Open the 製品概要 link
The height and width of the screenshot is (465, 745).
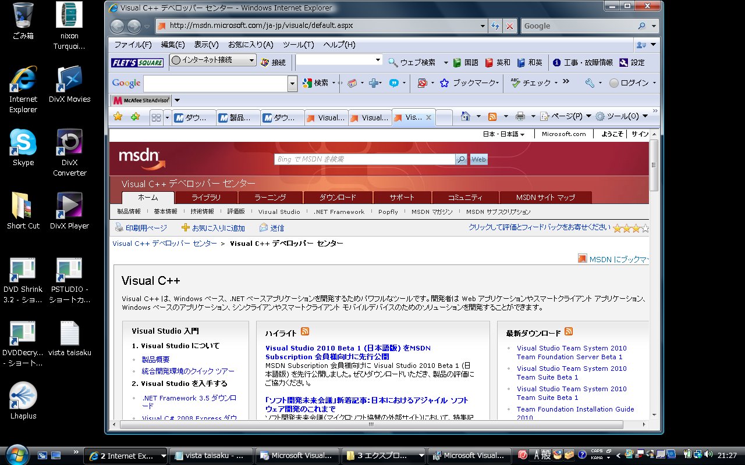coord(156,360)
